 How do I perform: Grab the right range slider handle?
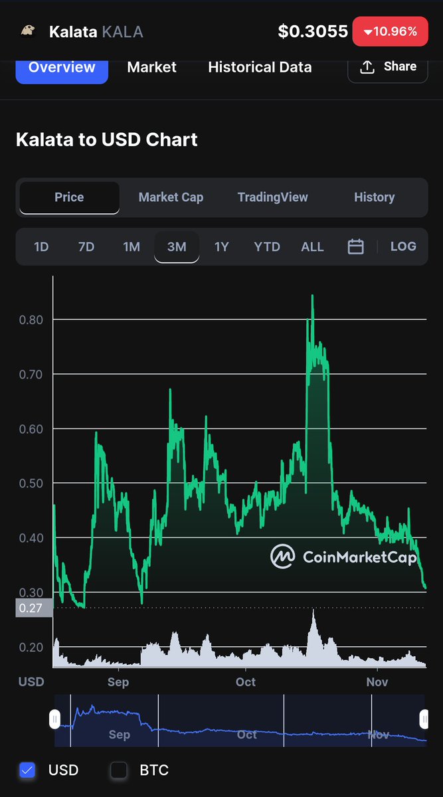[x=424, y=719]
